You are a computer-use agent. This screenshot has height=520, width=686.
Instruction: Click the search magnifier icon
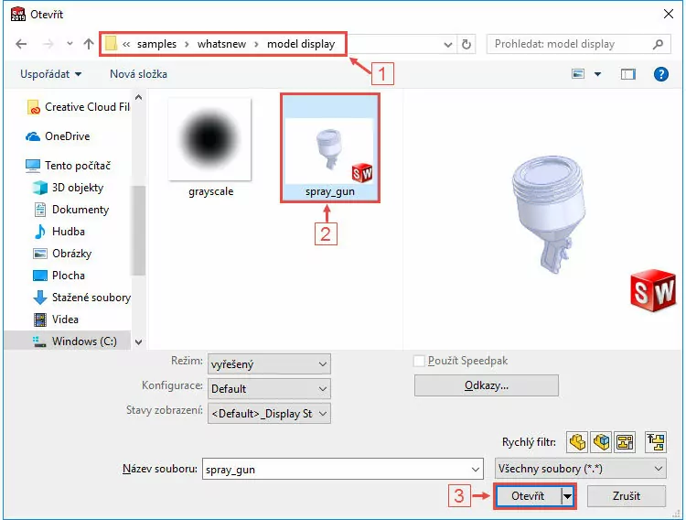click(658, 44)
